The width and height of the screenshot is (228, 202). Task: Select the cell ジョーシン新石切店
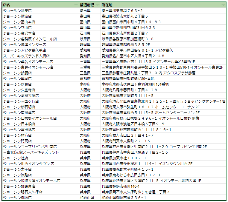pos(41,107)
